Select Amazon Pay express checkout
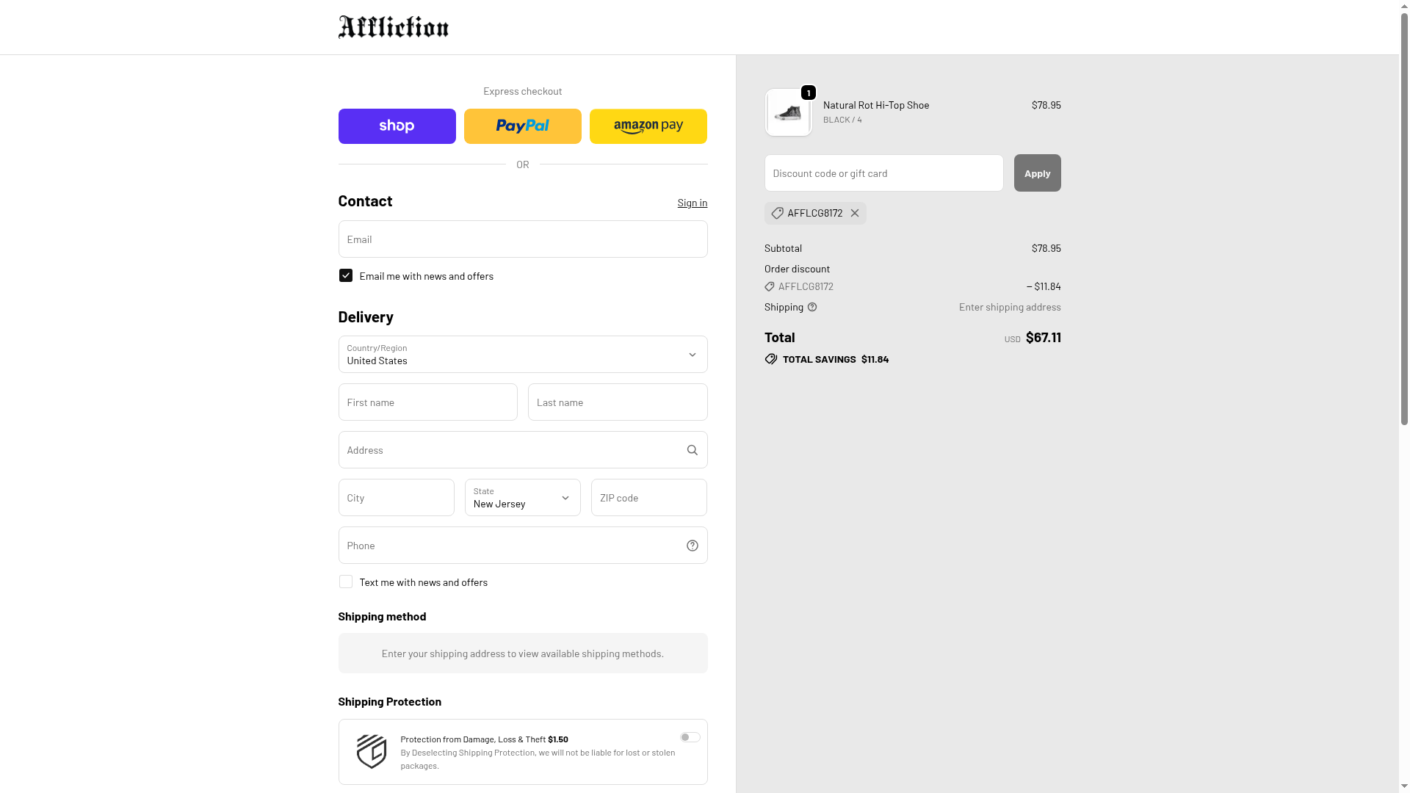The width and height of the screenshot is (1410, 793). (x=648, y=126)
